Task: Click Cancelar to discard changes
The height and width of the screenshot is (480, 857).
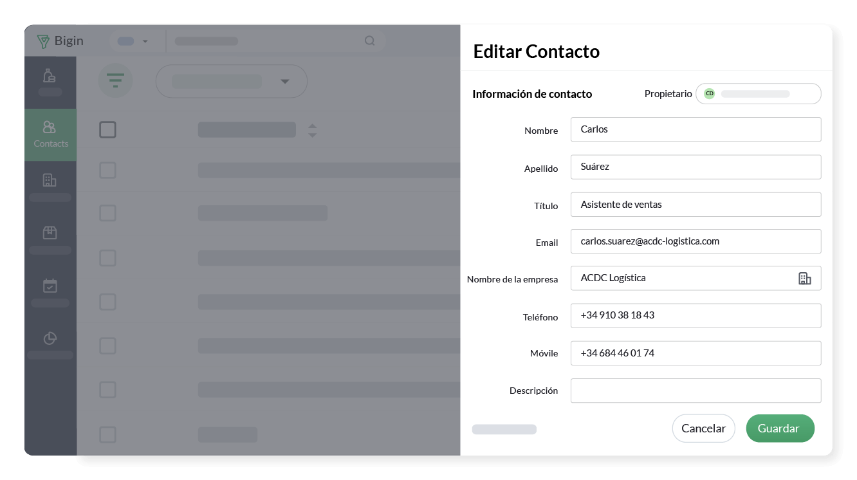Action: tap(703, 428)
